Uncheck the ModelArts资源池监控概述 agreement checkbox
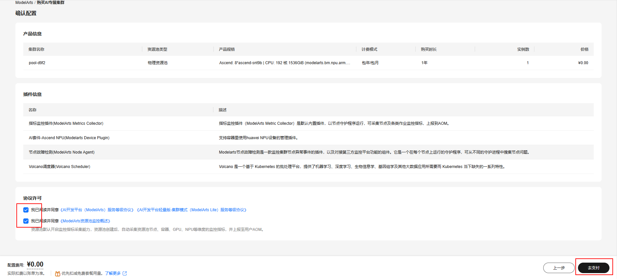617x279 pixels. click(x=26, y=221)
